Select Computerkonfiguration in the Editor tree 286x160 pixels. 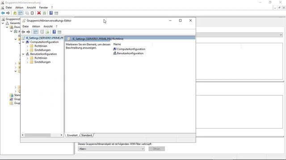pyautogui.click(x=44, y=42)
